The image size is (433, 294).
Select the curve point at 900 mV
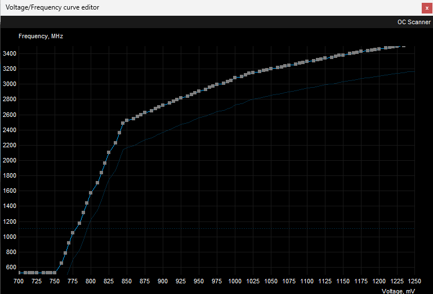point(163,105)
